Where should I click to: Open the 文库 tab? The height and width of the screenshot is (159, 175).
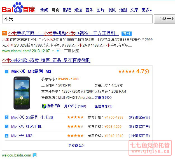134,10
